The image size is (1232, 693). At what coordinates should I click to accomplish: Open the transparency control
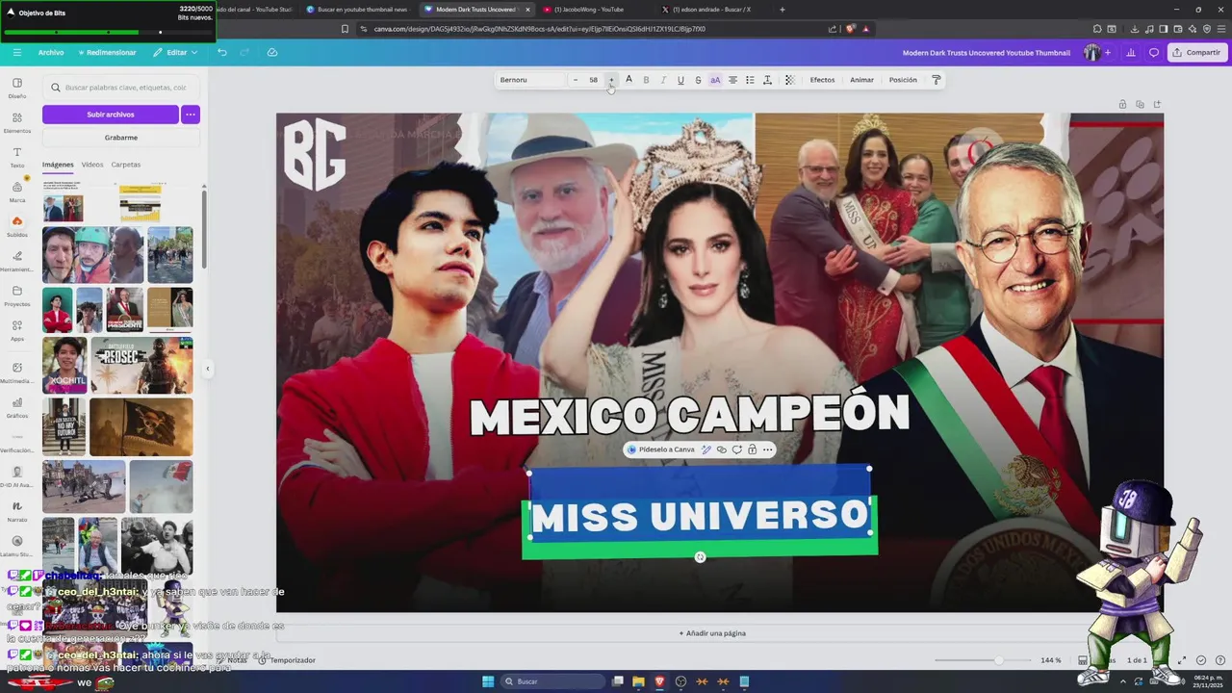click(790, 80)
